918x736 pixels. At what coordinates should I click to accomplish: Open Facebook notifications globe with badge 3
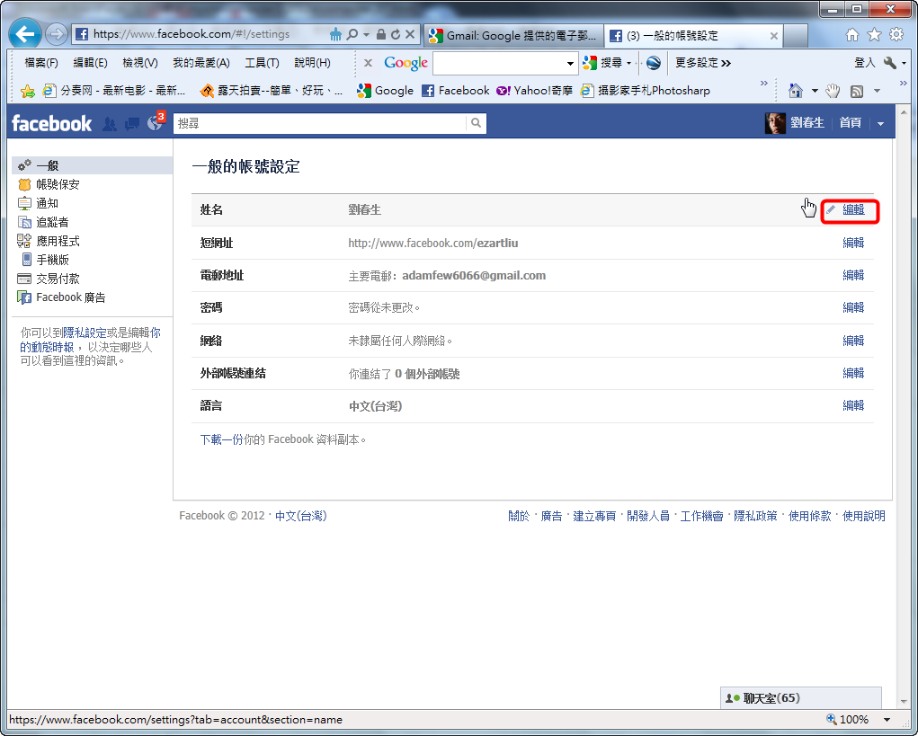click(156, 121)
